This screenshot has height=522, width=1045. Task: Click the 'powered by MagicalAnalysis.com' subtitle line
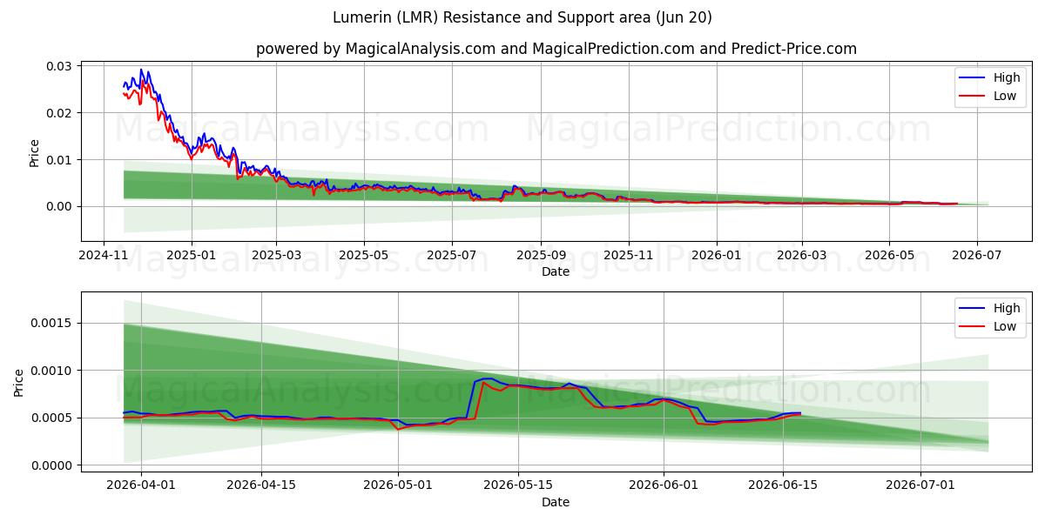click(556, 49)
